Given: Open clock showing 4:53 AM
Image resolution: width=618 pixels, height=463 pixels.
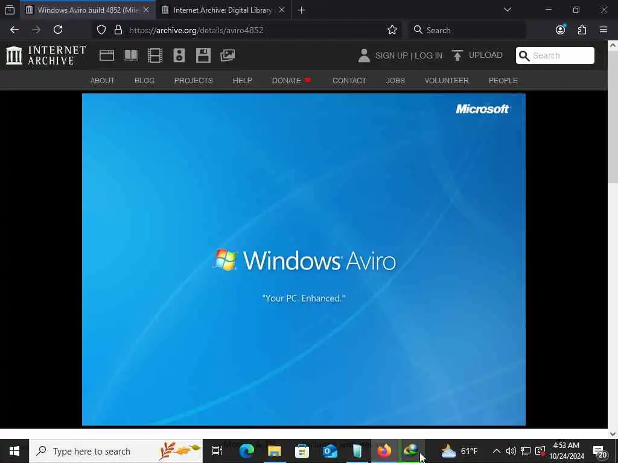Looking at the screenshot, I should [x=566, y=451].
